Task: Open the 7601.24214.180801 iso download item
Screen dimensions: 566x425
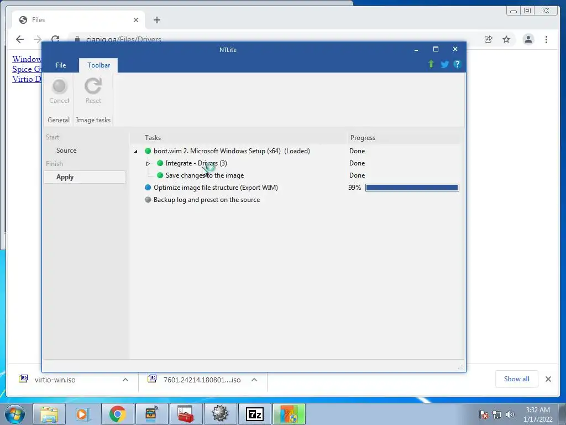Action: pyautogui.click(x=202, y=380)
